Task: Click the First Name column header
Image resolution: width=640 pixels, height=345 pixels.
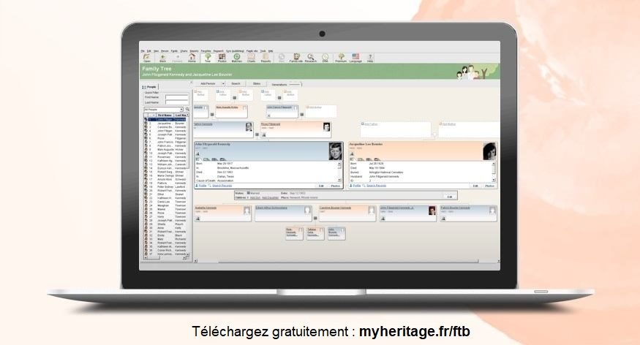Action: click(165, 115)
